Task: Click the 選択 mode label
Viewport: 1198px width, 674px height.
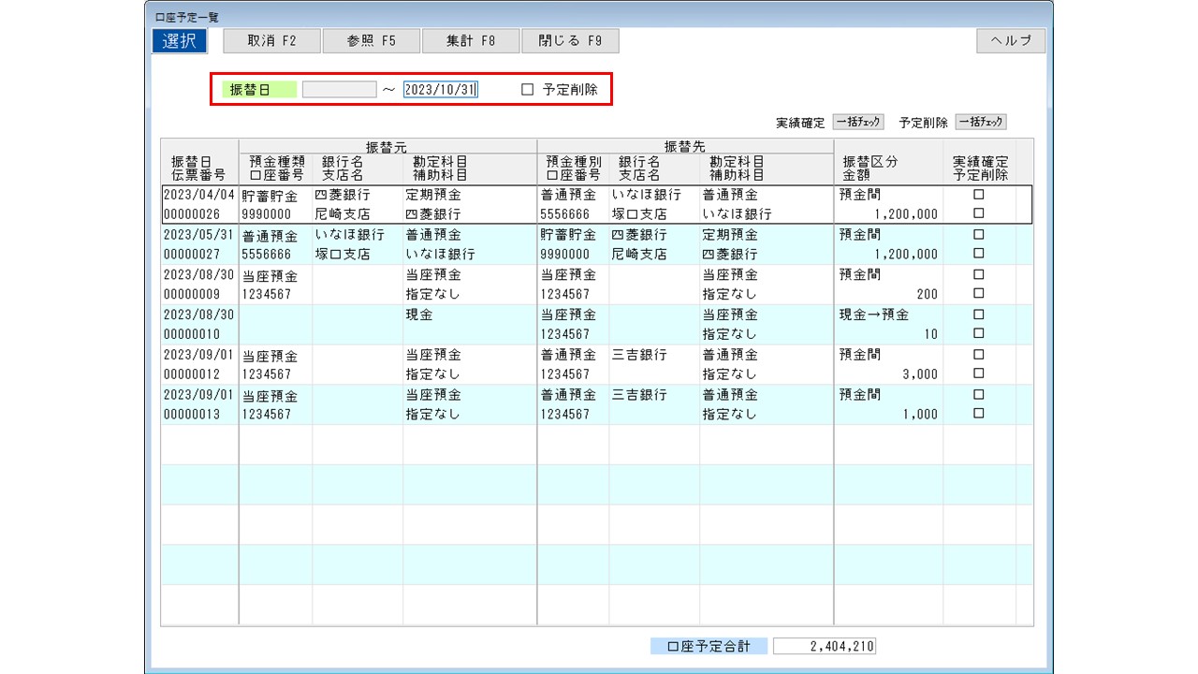Action: point(179,41)
